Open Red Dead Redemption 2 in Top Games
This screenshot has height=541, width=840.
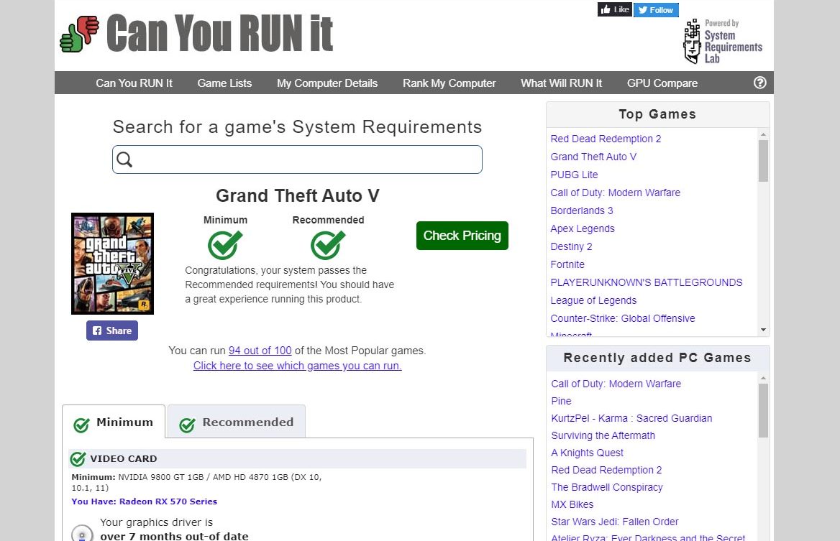pyautogui.click(x=606, y=139)
